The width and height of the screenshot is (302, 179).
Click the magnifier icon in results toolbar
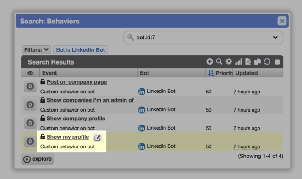coord(219,62)
